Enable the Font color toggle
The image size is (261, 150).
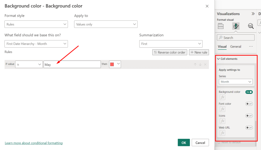click(x=249, y=104)
